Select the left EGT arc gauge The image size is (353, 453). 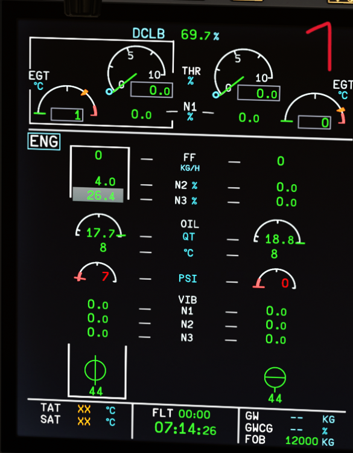[x=66, y=103]
